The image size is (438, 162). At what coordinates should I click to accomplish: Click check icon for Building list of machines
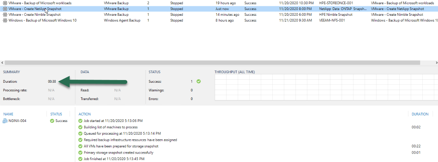[80, 127]
